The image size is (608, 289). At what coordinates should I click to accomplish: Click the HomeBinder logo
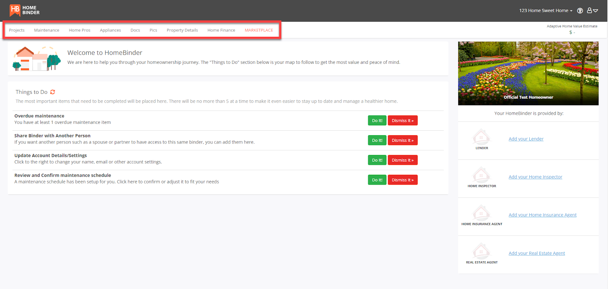[25, 10]
